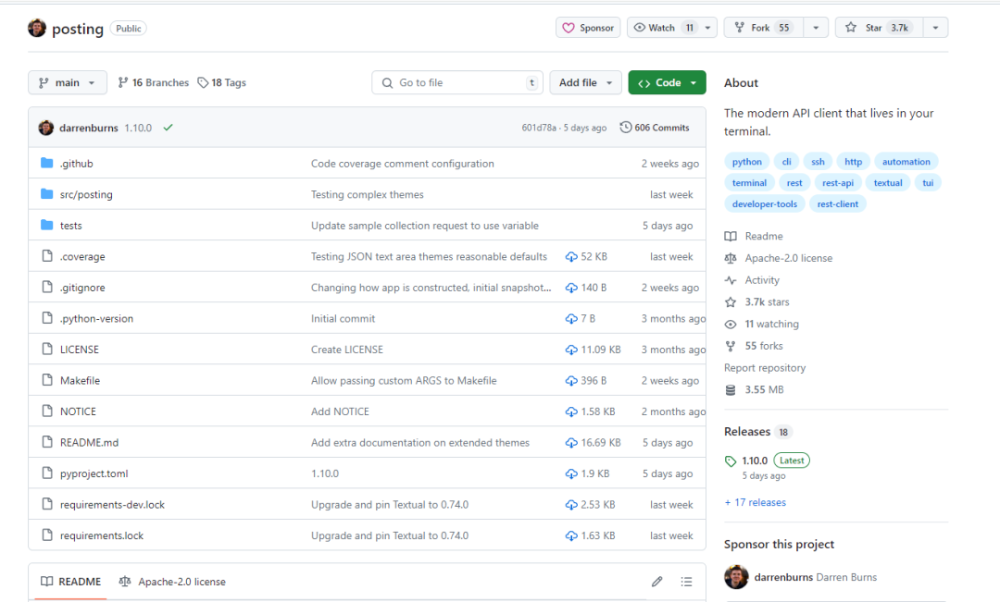The image size is (1000, 602).
Task: Expand the Add file dropdown
Action: pyautogui.click(x=585, y=82)
